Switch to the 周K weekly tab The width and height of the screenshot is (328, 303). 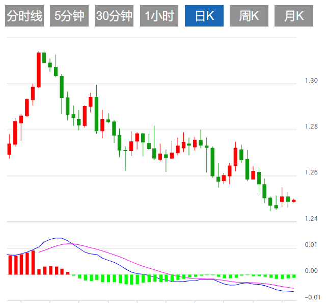(249, 16)
